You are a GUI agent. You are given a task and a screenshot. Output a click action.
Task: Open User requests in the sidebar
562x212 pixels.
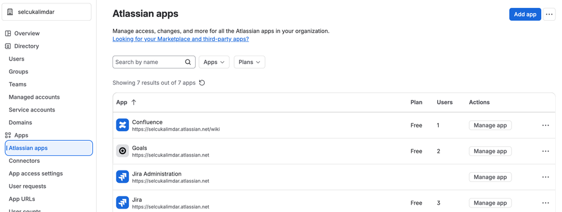point(28,186)
